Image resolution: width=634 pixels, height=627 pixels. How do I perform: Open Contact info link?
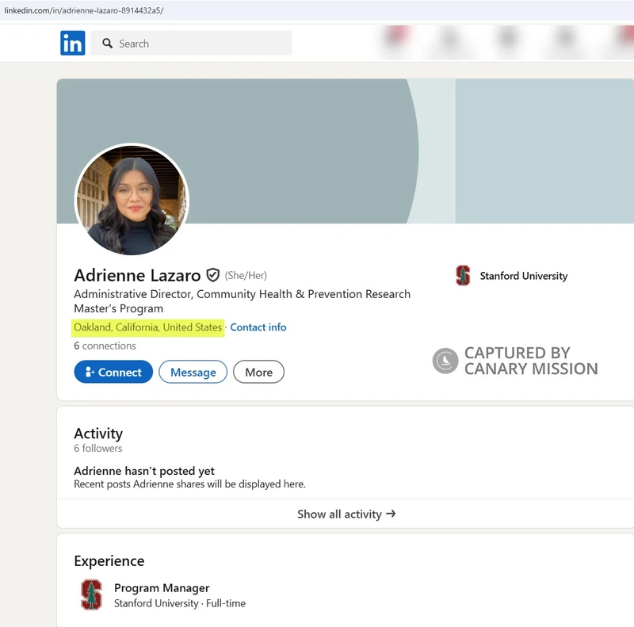(258, 327)
